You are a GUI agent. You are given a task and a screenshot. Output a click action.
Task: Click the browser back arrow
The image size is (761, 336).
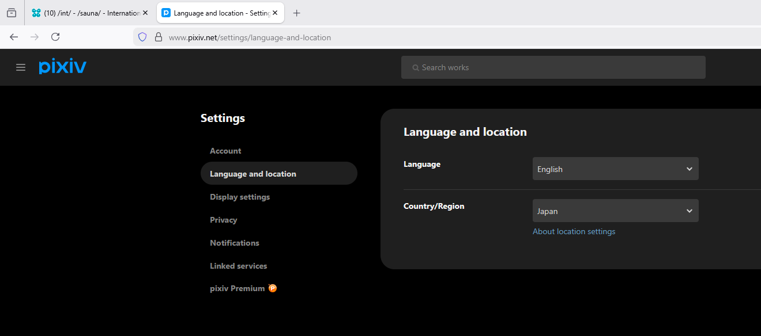coord(14,37)
